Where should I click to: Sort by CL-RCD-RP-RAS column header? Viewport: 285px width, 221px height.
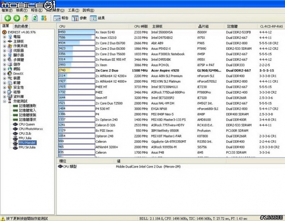coord(271,27)
